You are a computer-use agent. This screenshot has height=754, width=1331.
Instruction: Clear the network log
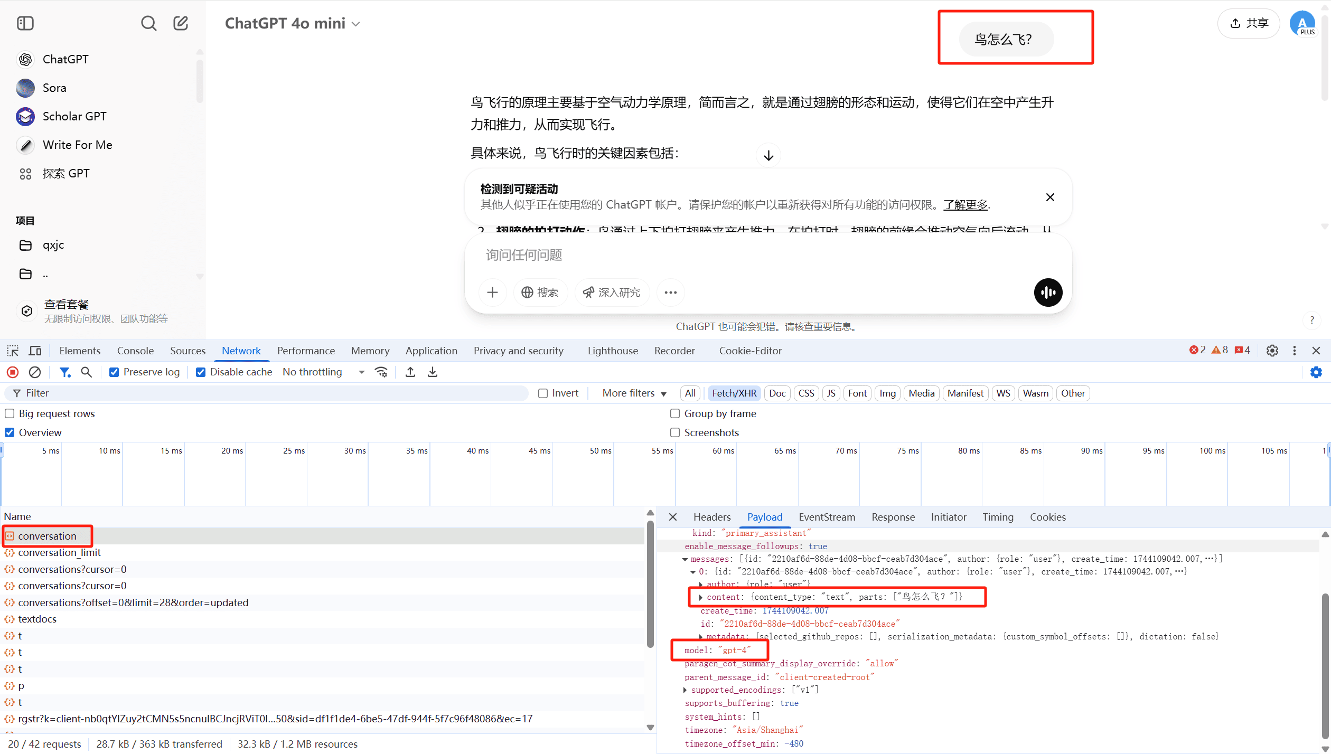35,372
